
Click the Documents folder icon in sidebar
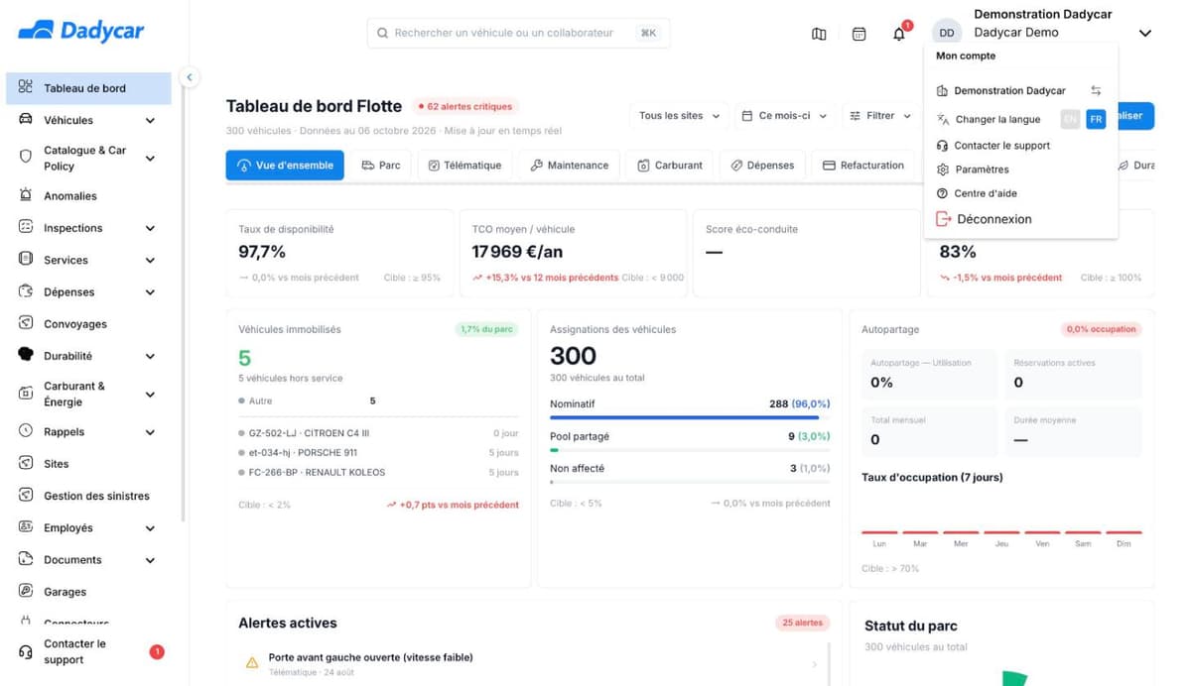coord(26,559)
